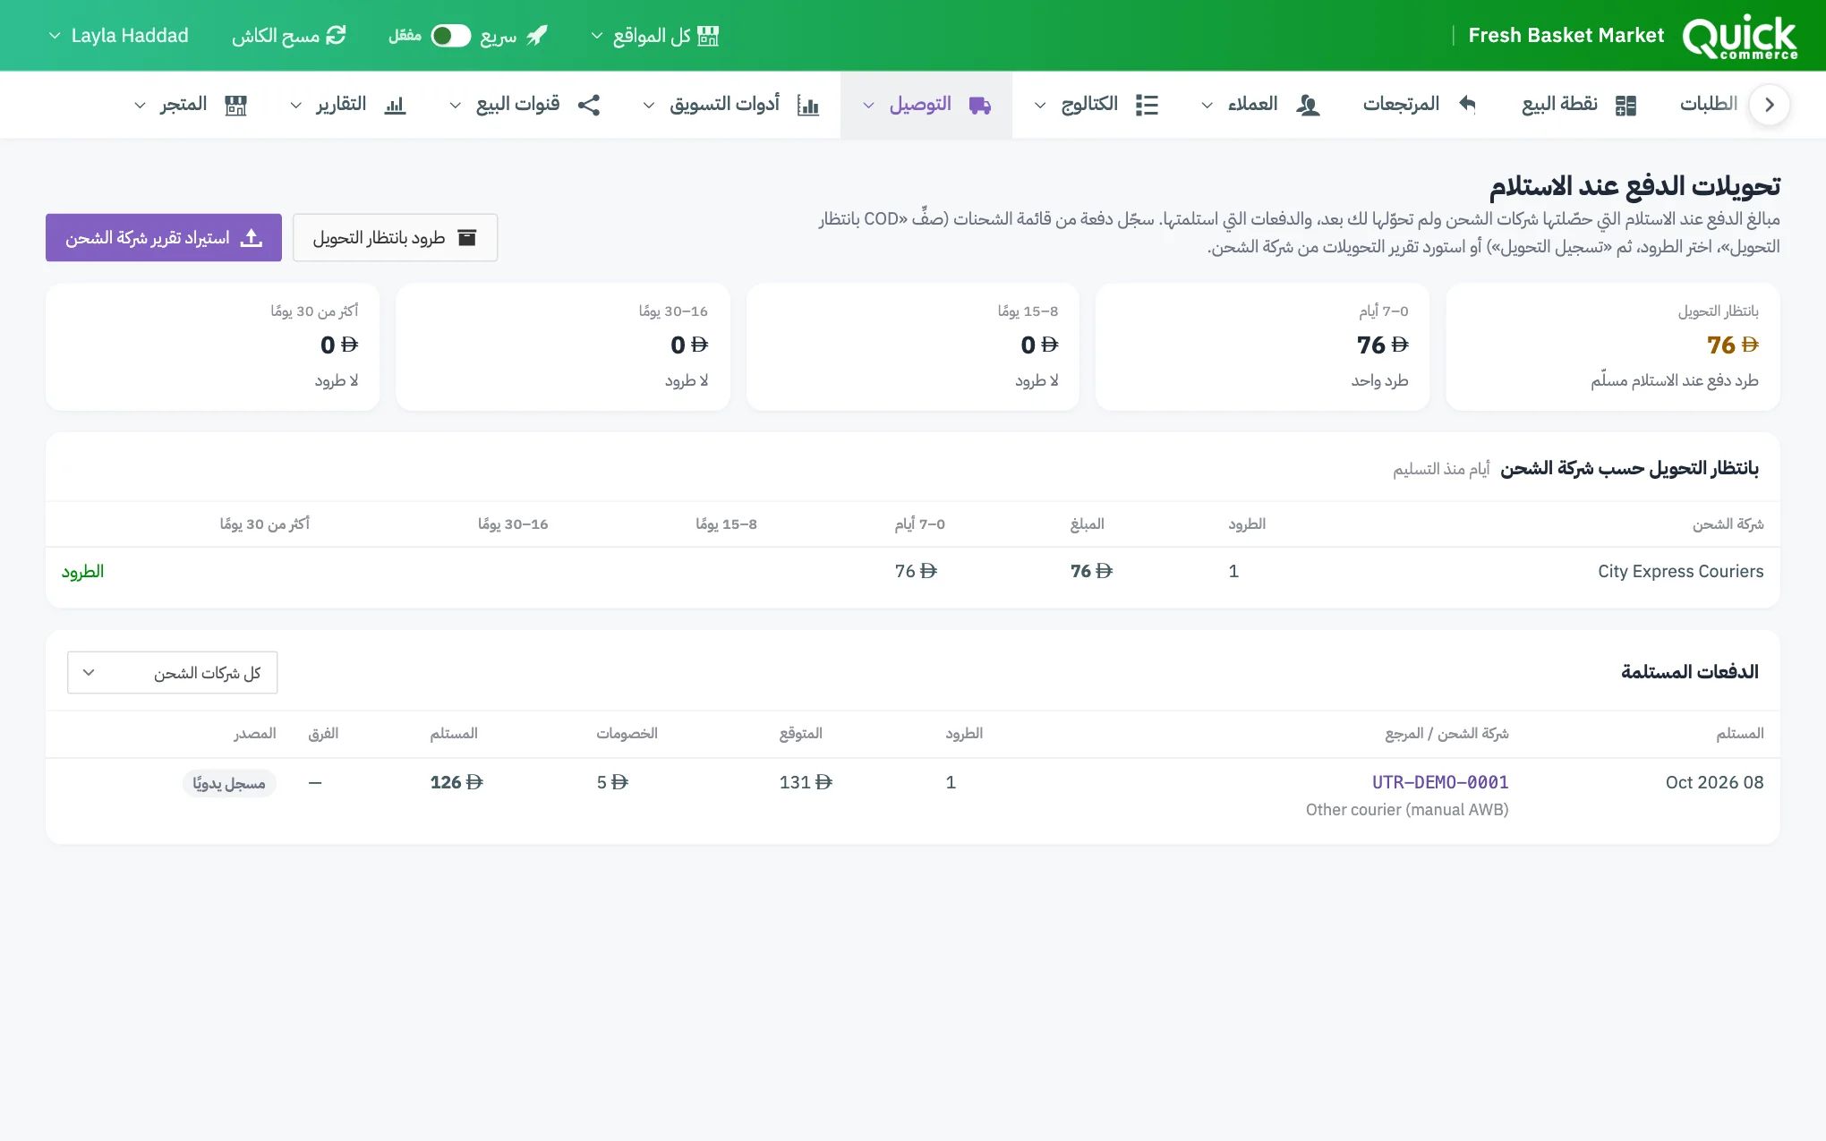Expand the المتجر store menu
Viewport: 1826px width, 1141px height.
(191, 105)
